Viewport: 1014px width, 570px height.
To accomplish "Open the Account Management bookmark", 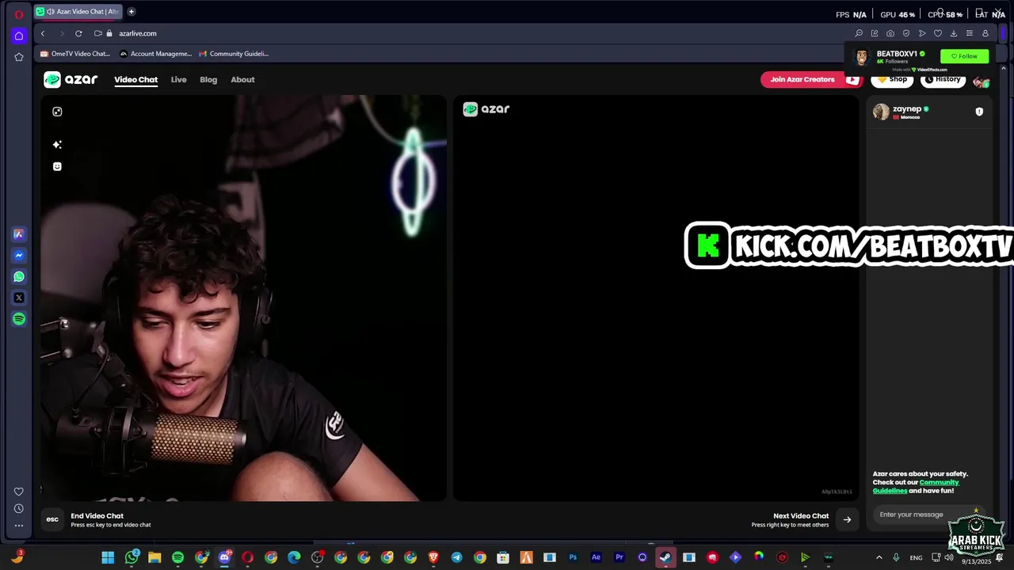I will pos(155,54).
